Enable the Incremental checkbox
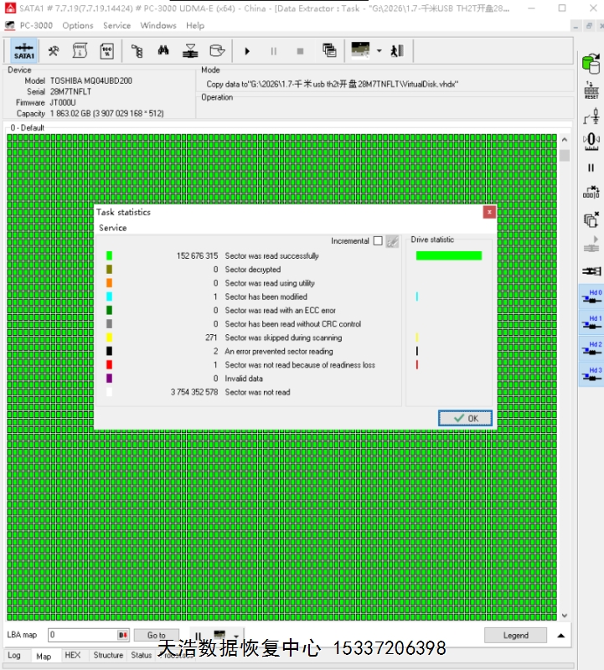Viewport: 604px width, 670px height. 378,241
